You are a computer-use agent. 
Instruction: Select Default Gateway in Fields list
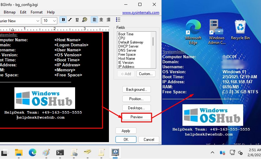(x=131, y=42)
